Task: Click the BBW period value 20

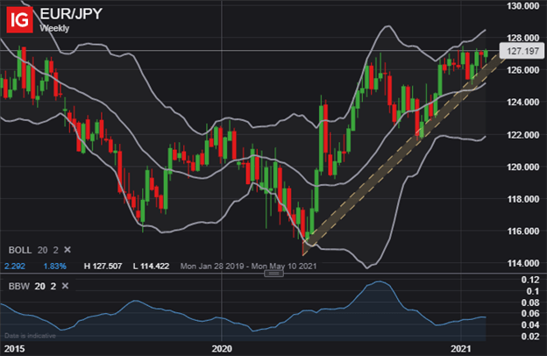Action: [39, 287]
